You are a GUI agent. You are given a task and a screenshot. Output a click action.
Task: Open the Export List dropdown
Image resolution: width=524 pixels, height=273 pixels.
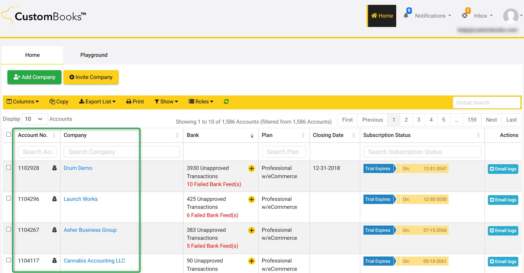pos(97,102)
